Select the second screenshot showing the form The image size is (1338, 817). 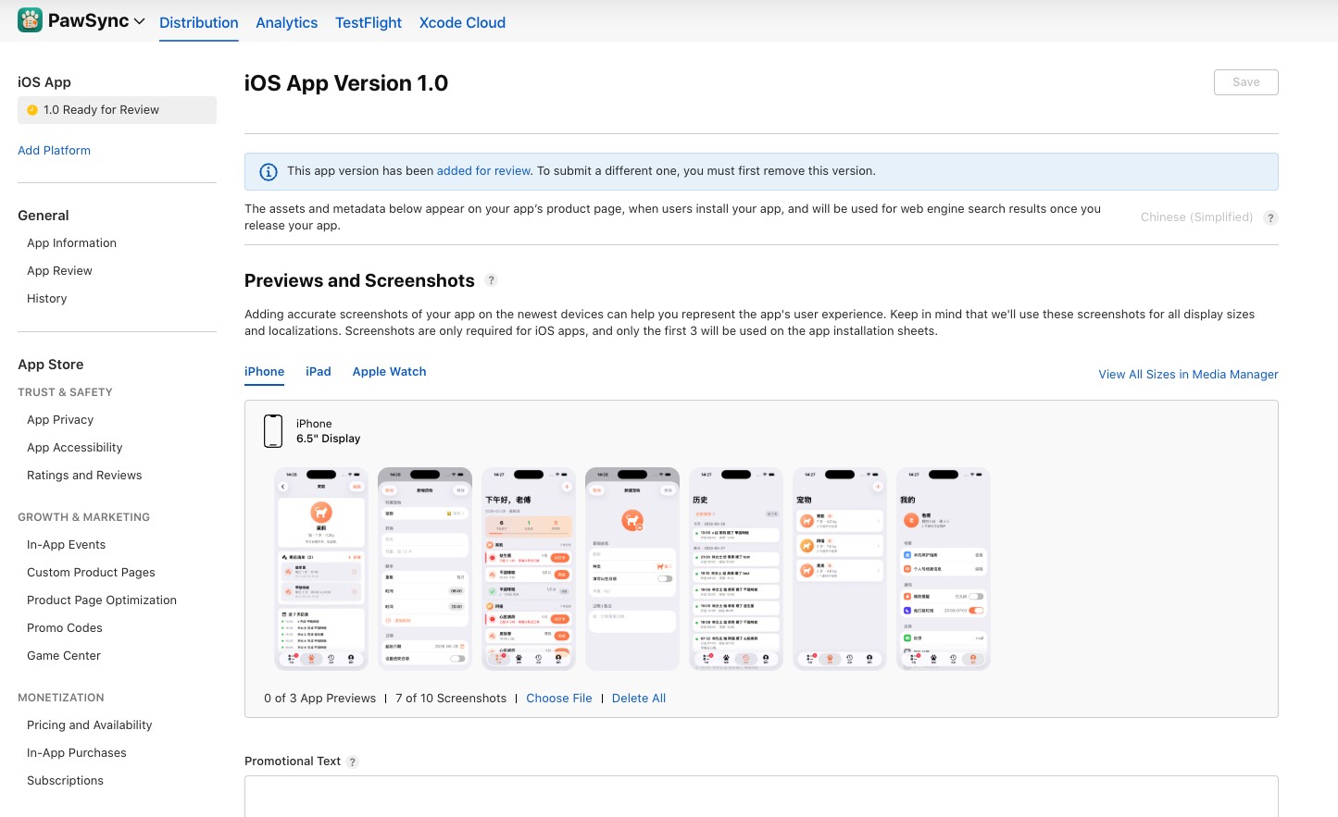click(x=425, y=569)
